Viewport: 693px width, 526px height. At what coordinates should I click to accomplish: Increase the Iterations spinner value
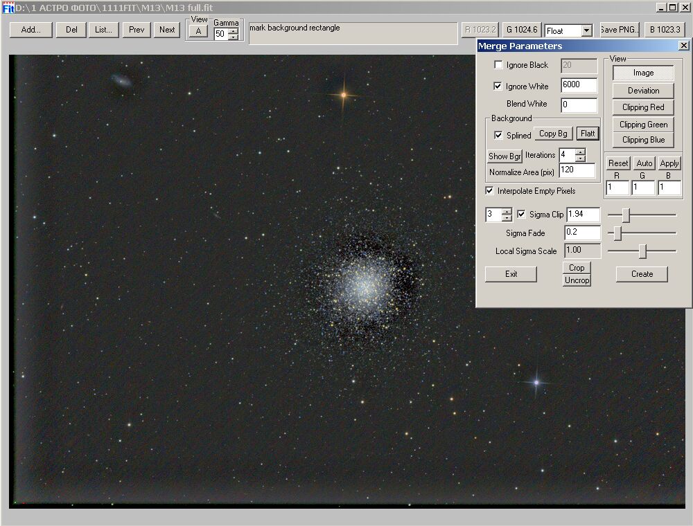(580, 152)
